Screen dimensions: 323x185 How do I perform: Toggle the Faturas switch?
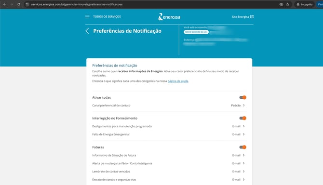coord(242,147)
